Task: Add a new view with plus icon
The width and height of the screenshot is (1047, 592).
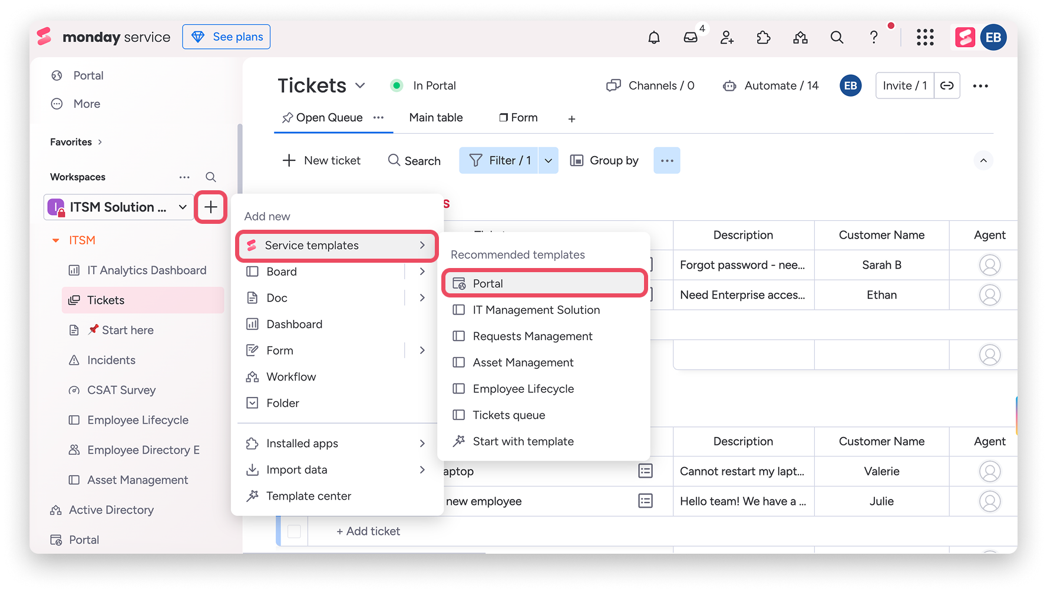Action: tap(572, 119)
